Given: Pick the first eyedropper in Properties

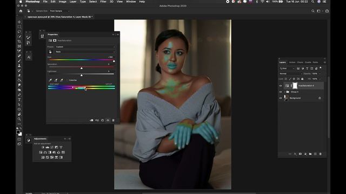Looking at the screenshot, I should point(50,80).
